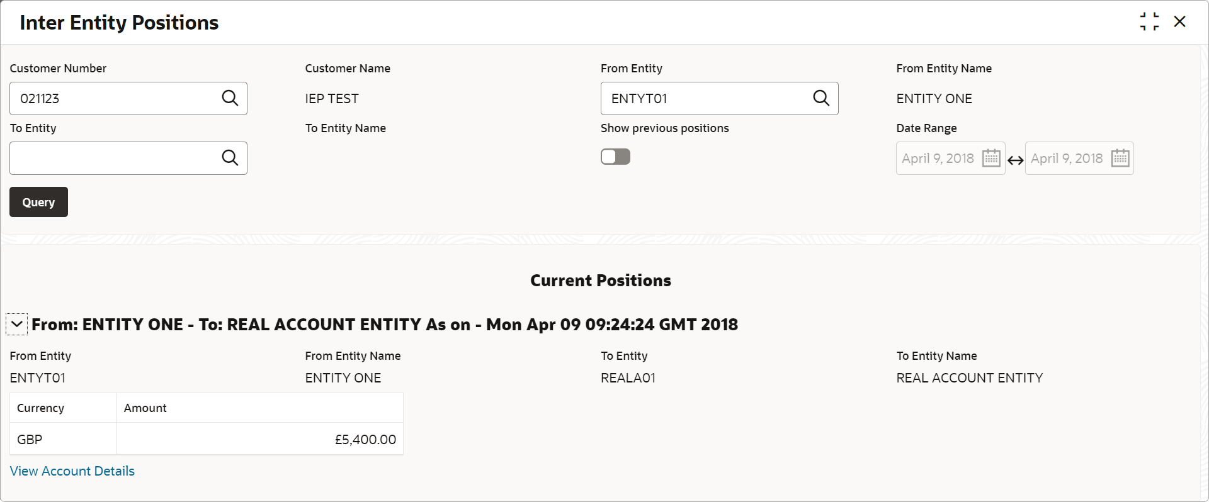Toggle the Show previous positions switch
Viewport: 1209px width, 502px height.
tap(615, 157)
